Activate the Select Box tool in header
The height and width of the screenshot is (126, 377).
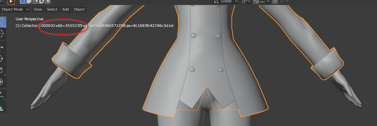(11, 2)
